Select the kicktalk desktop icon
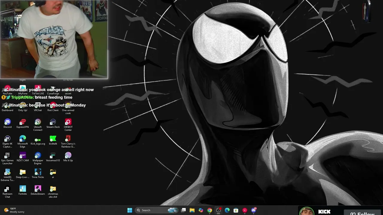Viewport: 383px width, 215px height. coord(53,140)
